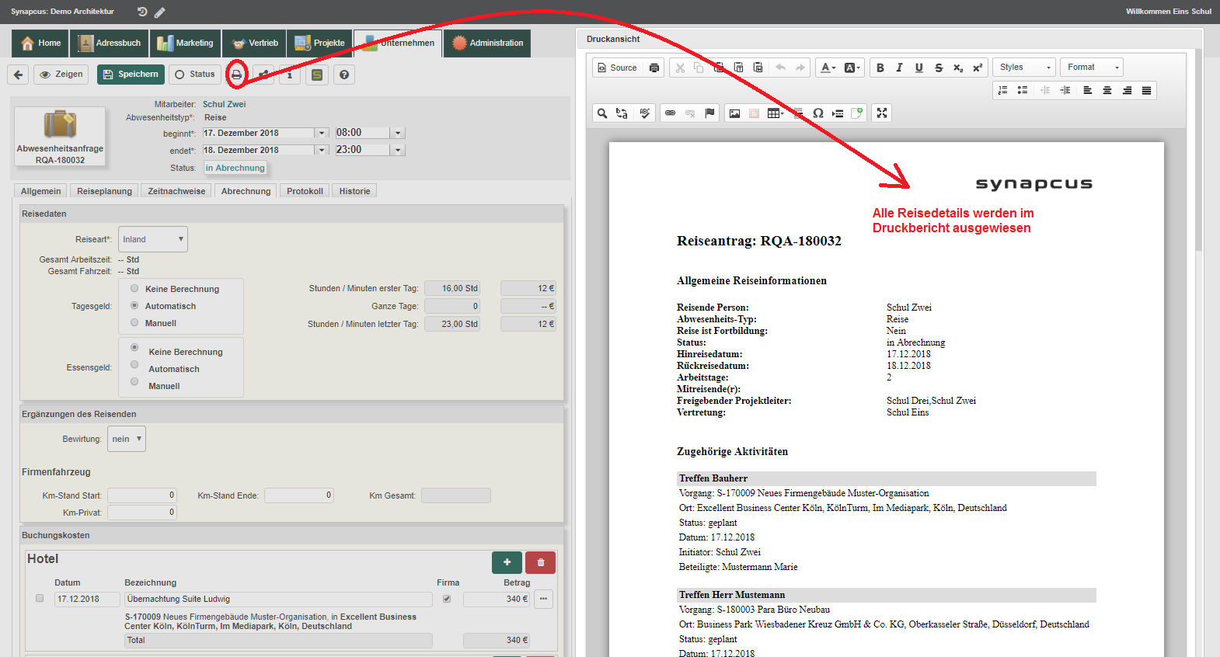Open the Schul Zwei employee link
The height and width of the screenshot is (657, 1220).
pos(224,104)
